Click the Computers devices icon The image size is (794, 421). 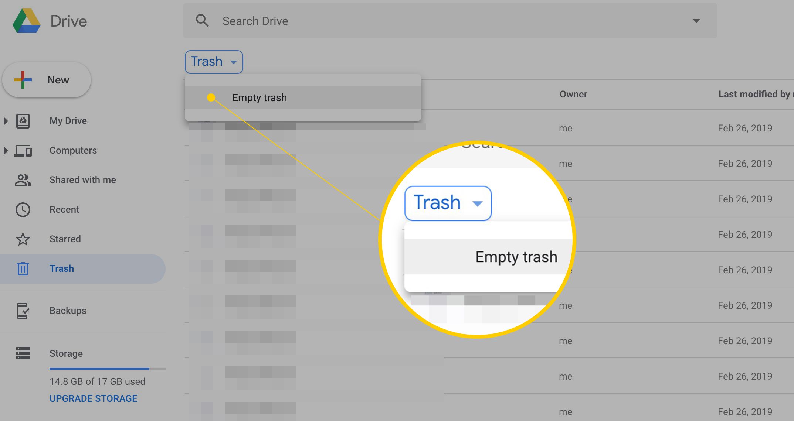pos(23,150)
